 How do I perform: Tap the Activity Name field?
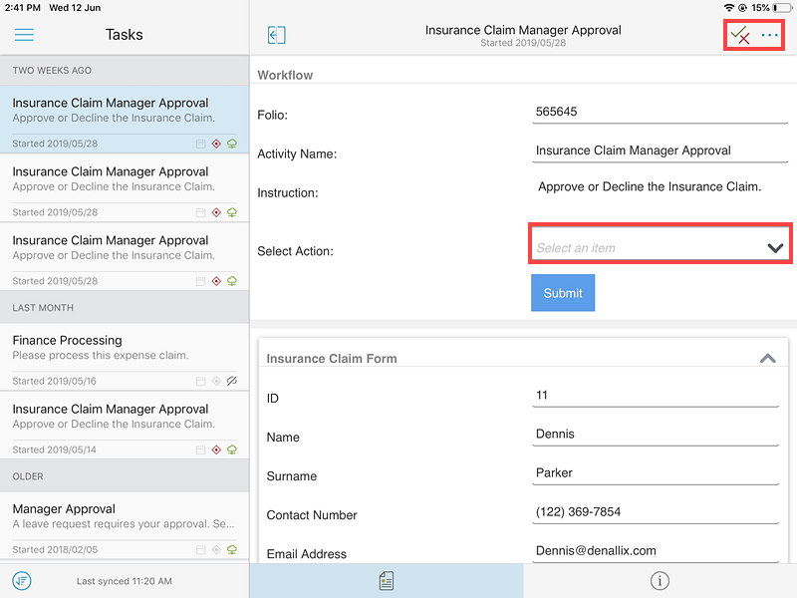(661, 151)
